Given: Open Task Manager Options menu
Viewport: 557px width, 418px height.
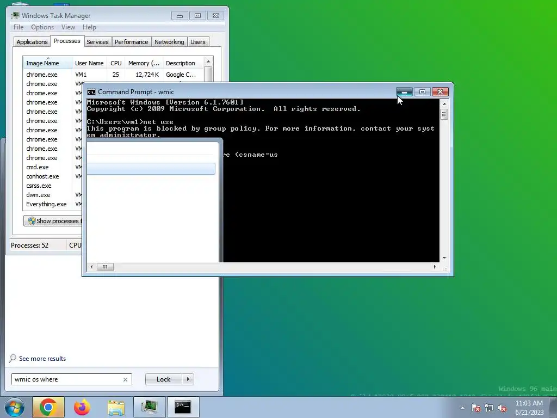Looking at the screenshot, I should [x=42, y=27].
